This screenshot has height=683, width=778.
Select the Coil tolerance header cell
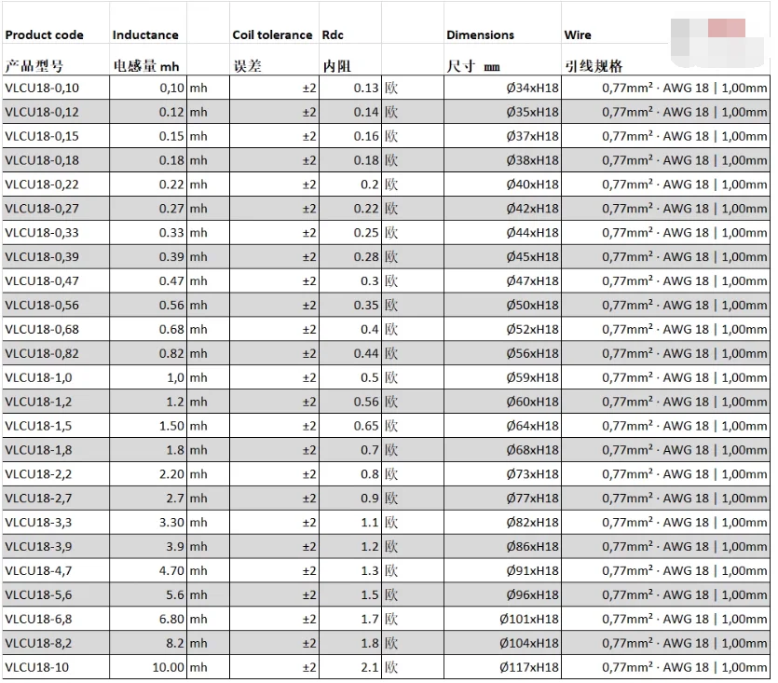coord(274,23)
